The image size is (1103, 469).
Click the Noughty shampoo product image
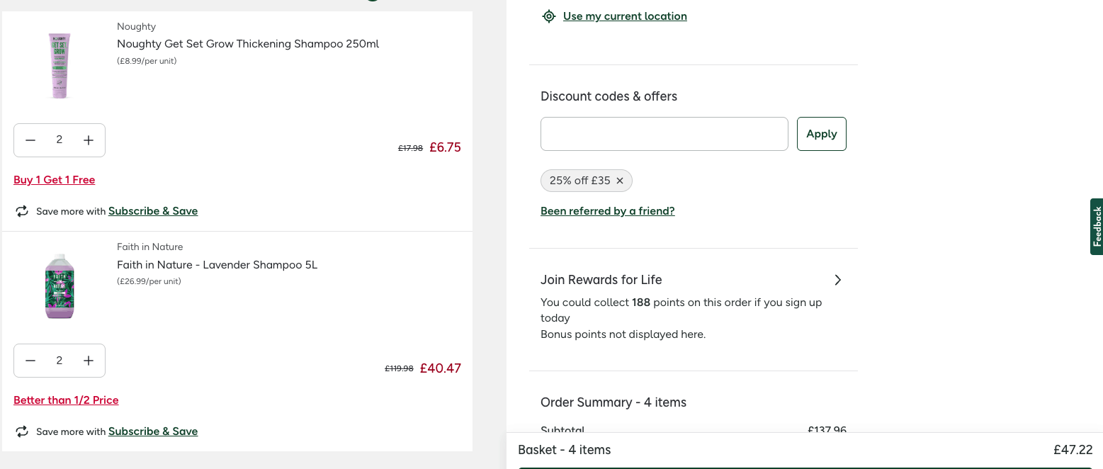tap(60, 66)
